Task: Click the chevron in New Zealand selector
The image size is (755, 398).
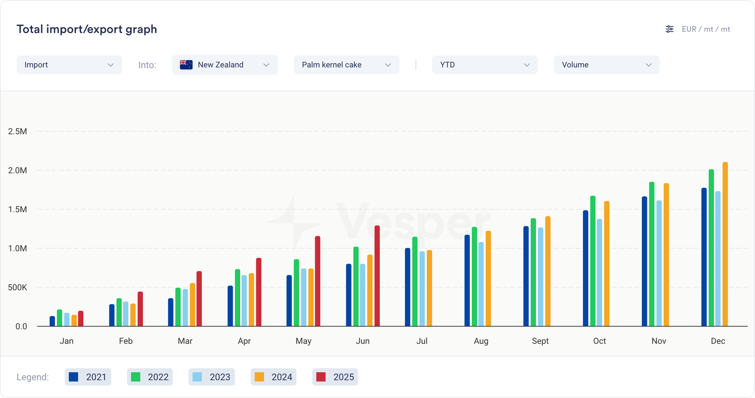Action: point(266,65)
